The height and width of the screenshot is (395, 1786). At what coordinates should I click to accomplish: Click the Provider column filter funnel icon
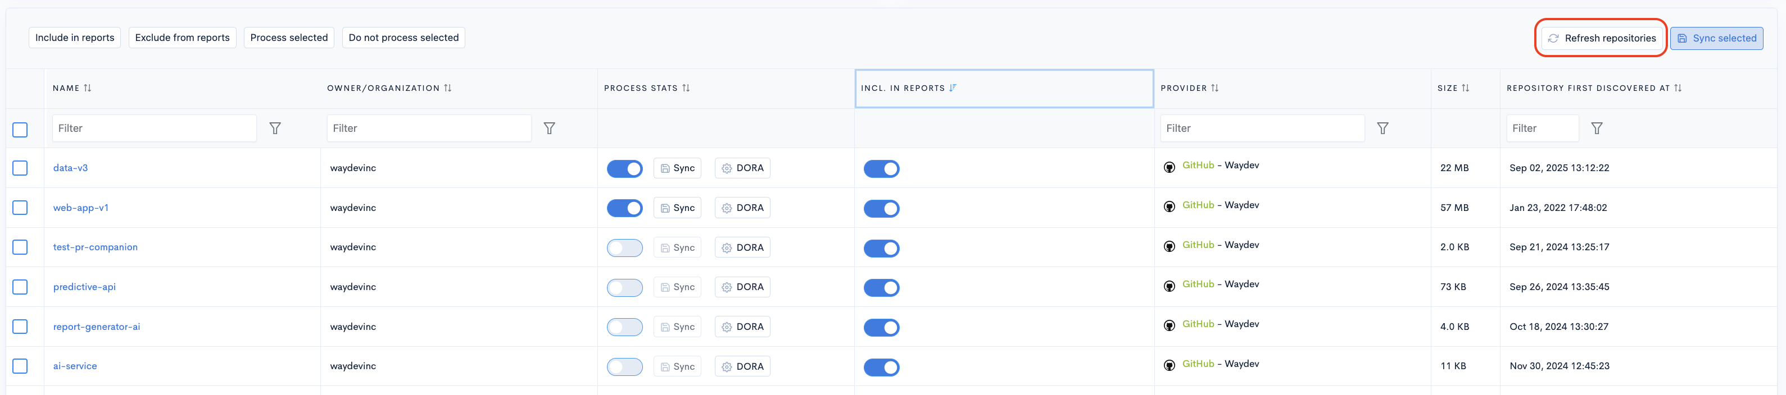click(x=1382, y=128)
